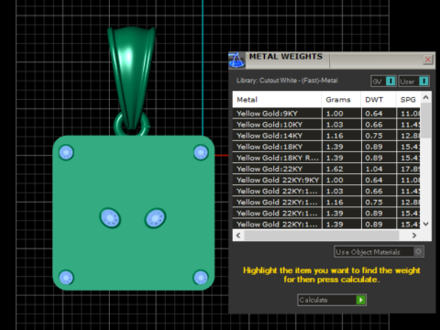
Task: Click the vertical scrollbar thumb
Action: tap(426, 120)
